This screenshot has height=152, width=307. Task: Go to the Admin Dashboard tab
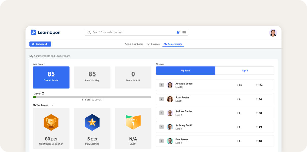tap(134, 44)
